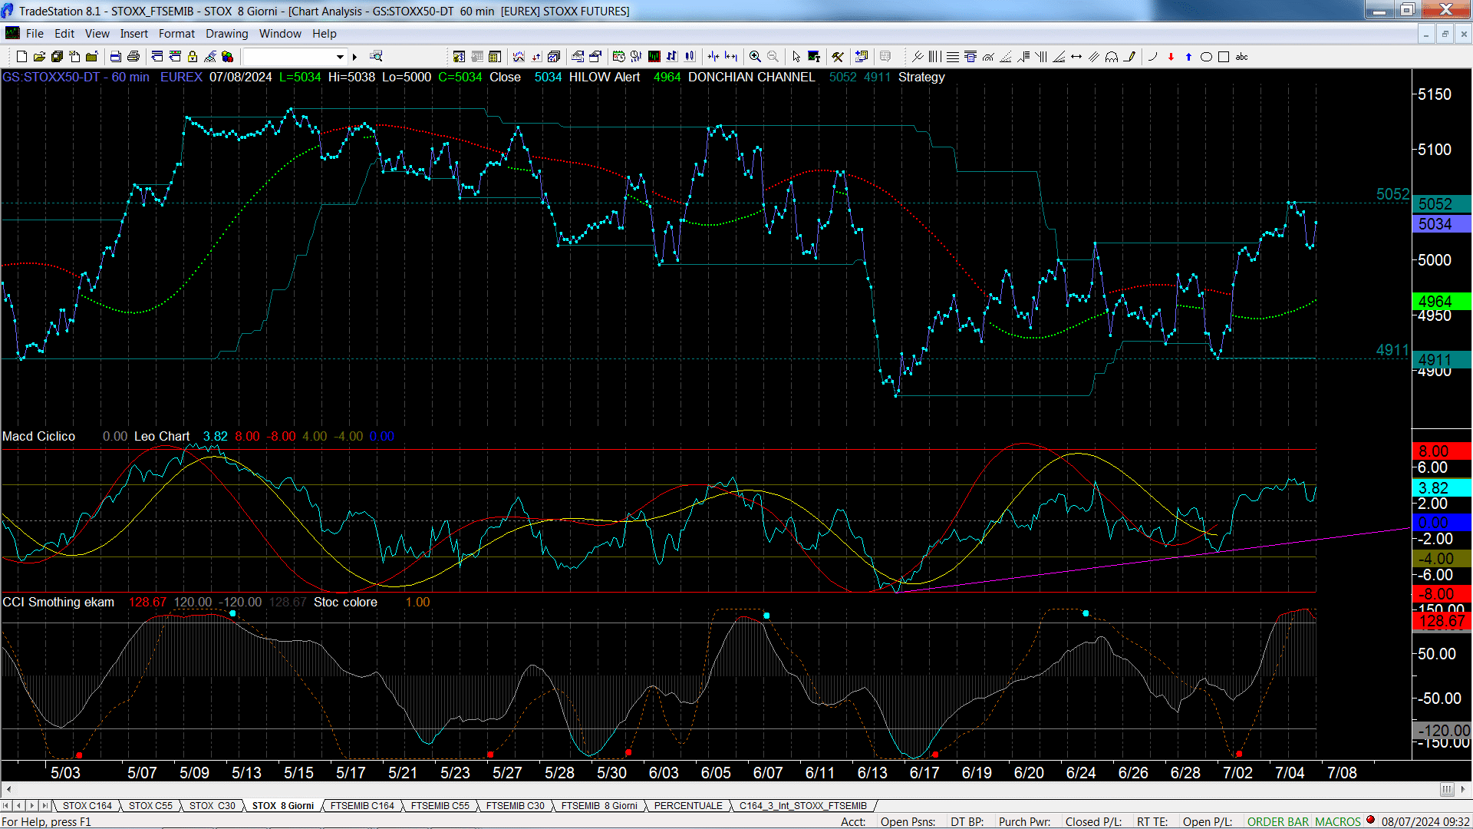Viewport: 1473px width, 829px height.
Task: Select the blue up arrow tool
Action: coord(1188,57)
